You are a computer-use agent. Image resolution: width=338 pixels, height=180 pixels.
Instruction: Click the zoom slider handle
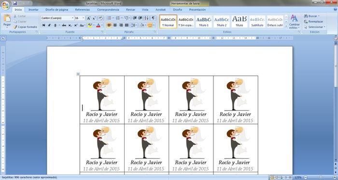pos(321,178)
